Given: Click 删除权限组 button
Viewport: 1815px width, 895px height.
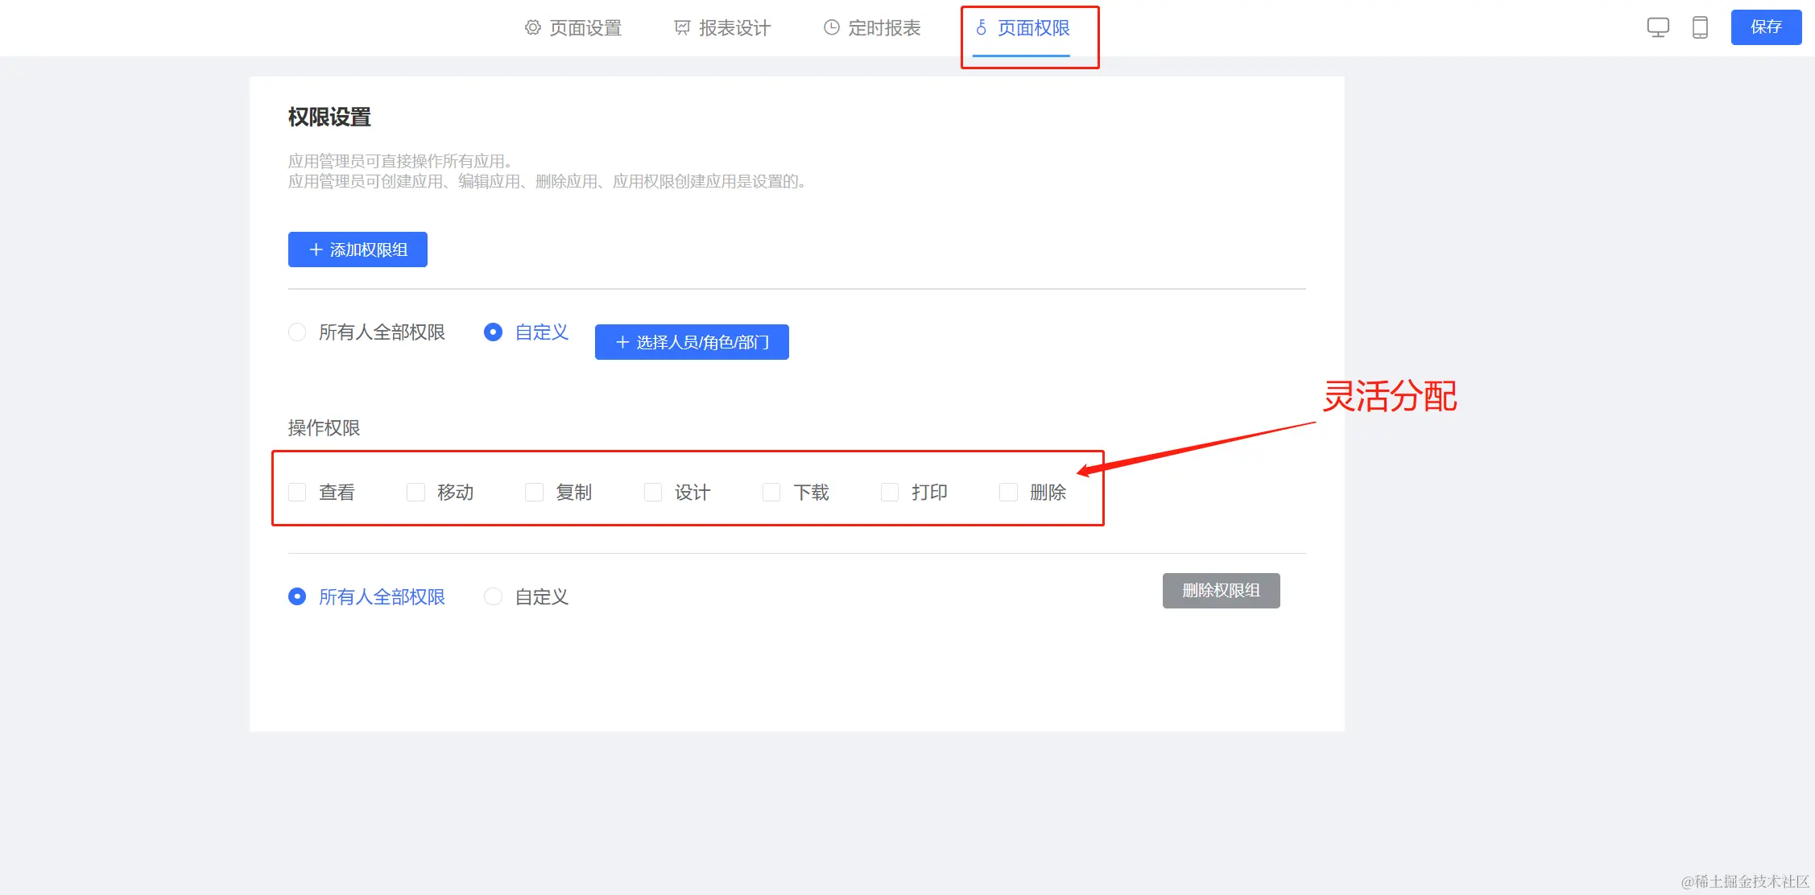Looking at the screenshot, I should click(x=1221, y=591).
